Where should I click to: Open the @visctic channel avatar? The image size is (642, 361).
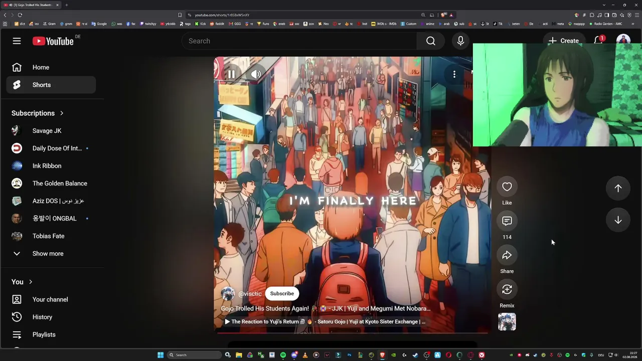228,294
